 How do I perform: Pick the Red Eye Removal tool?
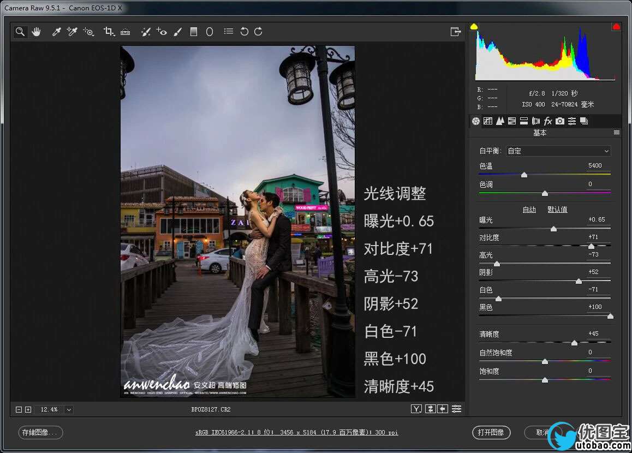coord(162,32)
